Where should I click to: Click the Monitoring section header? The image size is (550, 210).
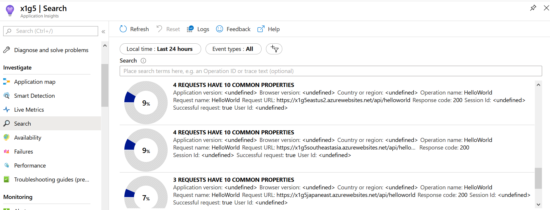pyautogui.click(x=18, y=197)
